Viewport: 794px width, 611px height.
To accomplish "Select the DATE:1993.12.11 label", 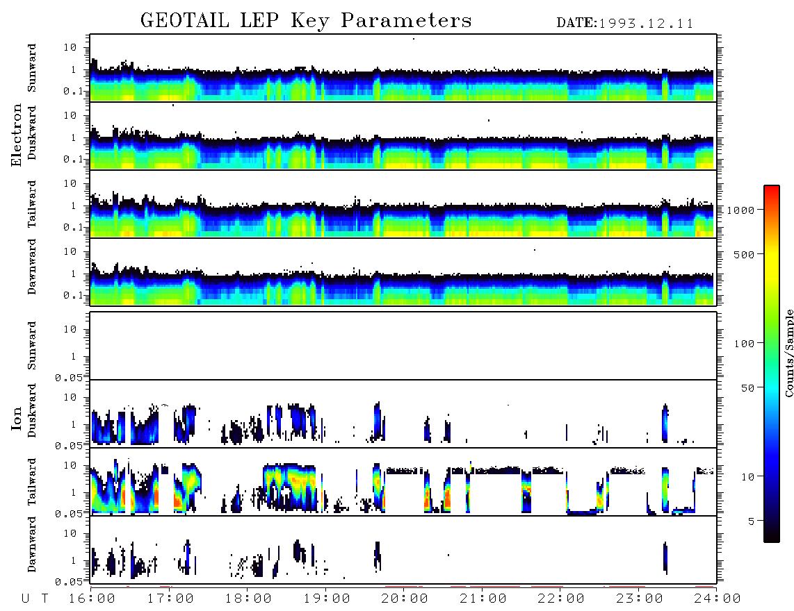I will click(625, 24).
